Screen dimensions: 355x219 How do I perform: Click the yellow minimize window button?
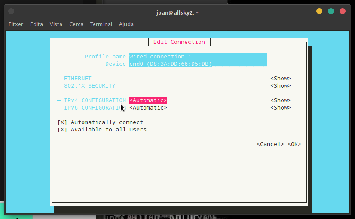319,11
